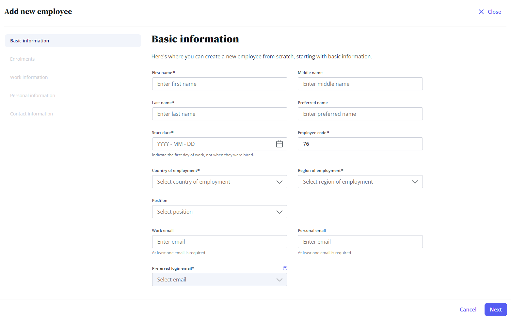Click the X icon next to Close
The width and height of the screenshot is (511, 318).
[x=481, y=12]
